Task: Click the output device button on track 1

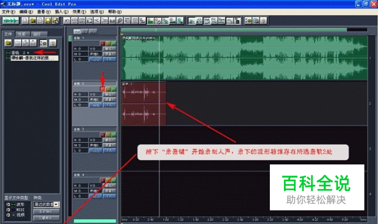Action: point(109,49)
